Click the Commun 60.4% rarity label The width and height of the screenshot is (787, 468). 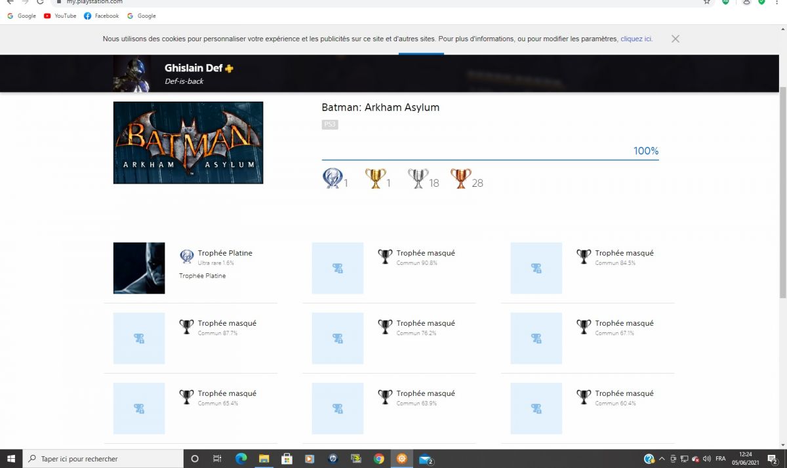click(615, 403)
